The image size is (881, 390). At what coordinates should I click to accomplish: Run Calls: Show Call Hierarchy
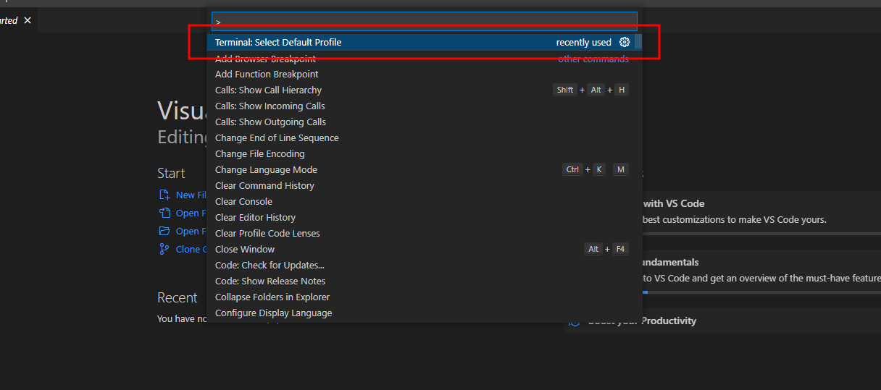coord(421,90)
